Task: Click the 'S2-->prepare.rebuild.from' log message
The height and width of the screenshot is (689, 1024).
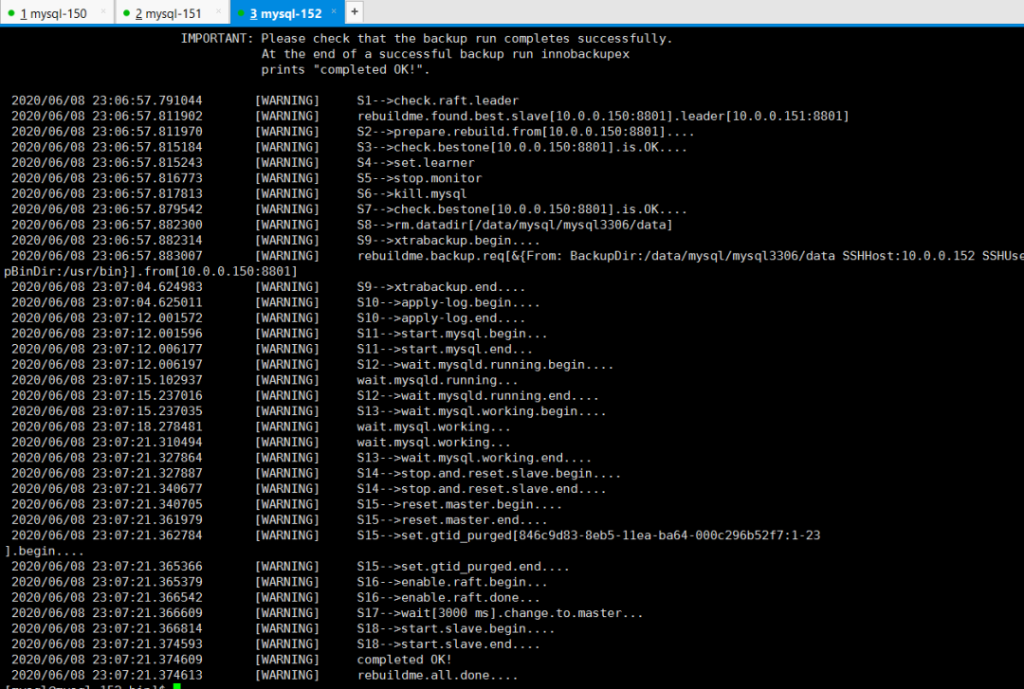Action: [x=525, y=132]
